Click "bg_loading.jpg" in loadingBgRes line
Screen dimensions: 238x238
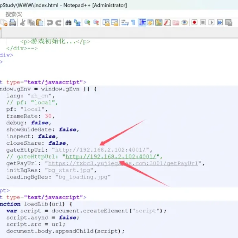pyautogui.click(x=83, y=177)
